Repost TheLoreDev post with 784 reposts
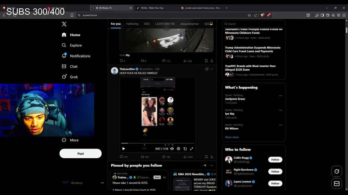Viewport: 348px width, 195px height. [x=142, y=157]
